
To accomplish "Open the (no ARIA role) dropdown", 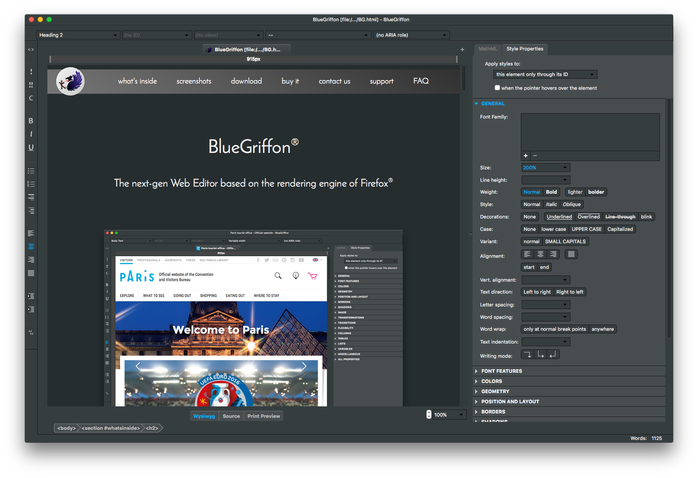I will [x=412, y=35].
